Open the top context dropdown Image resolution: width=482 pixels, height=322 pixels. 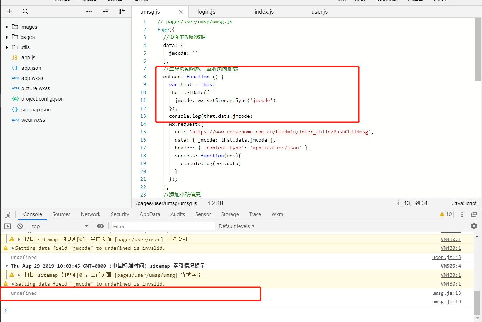pyautogui.click(x=60, y=226)
